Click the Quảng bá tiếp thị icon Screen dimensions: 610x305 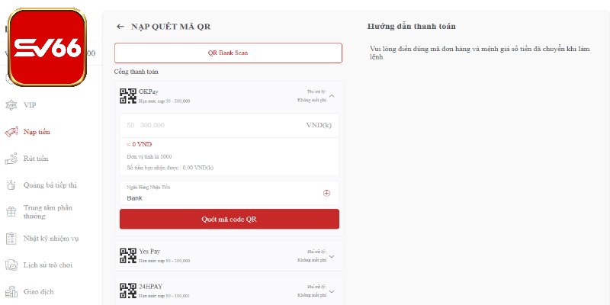point(11,185)
